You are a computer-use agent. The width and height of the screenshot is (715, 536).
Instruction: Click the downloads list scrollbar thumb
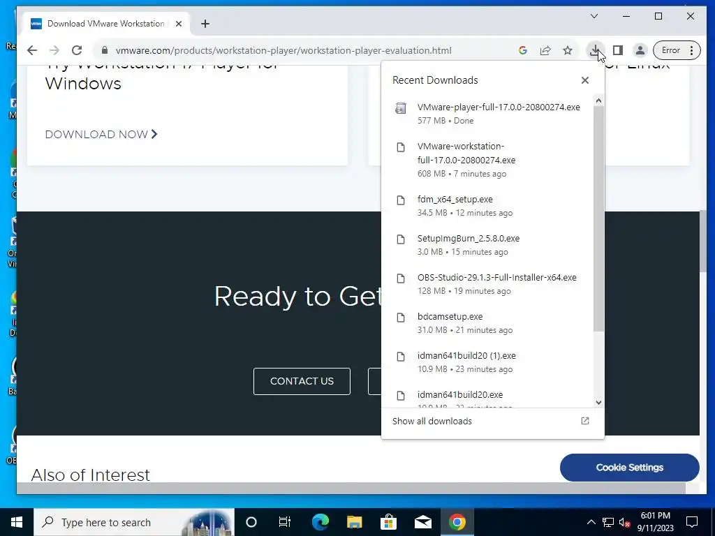tap(598, 218)
